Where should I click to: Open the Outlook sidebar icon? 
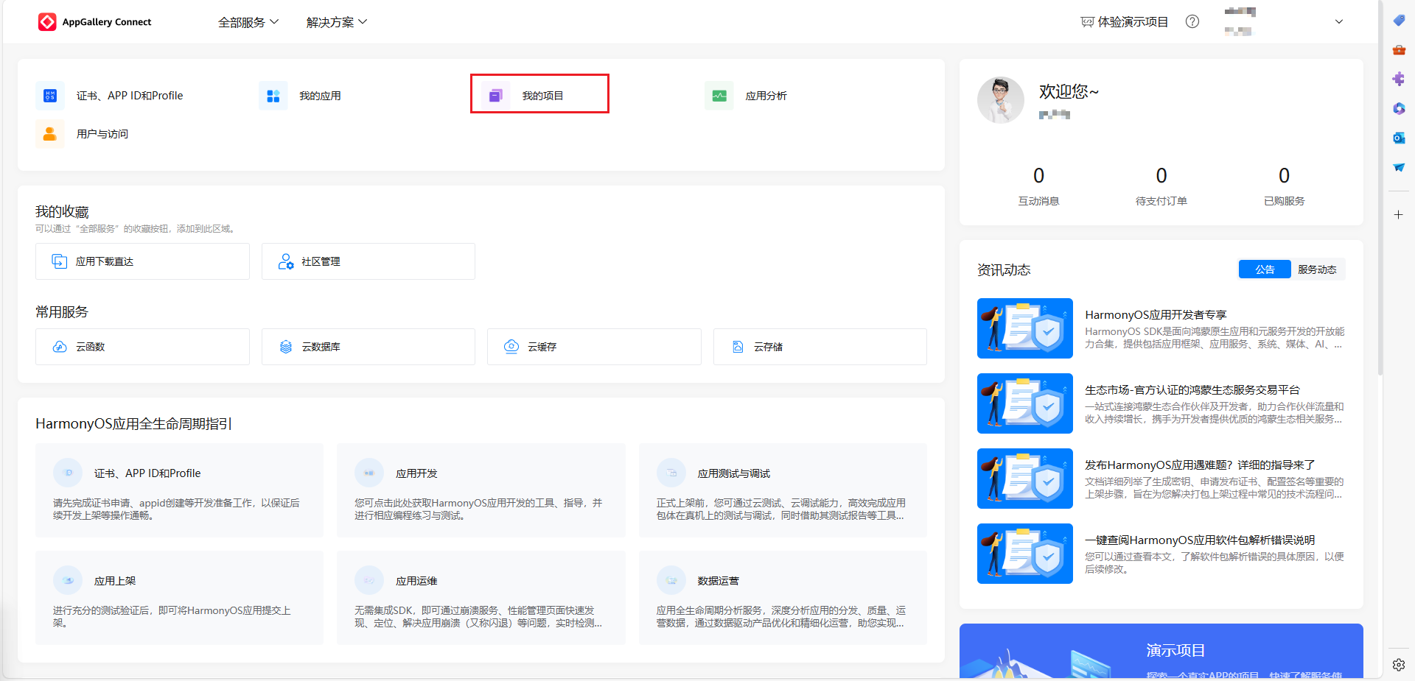tap(1399, 138)
